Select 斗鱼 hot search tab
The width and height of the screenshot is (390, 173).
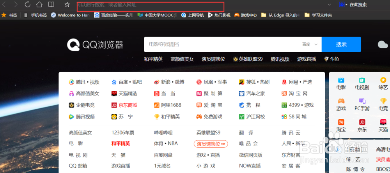coord(331,59)
